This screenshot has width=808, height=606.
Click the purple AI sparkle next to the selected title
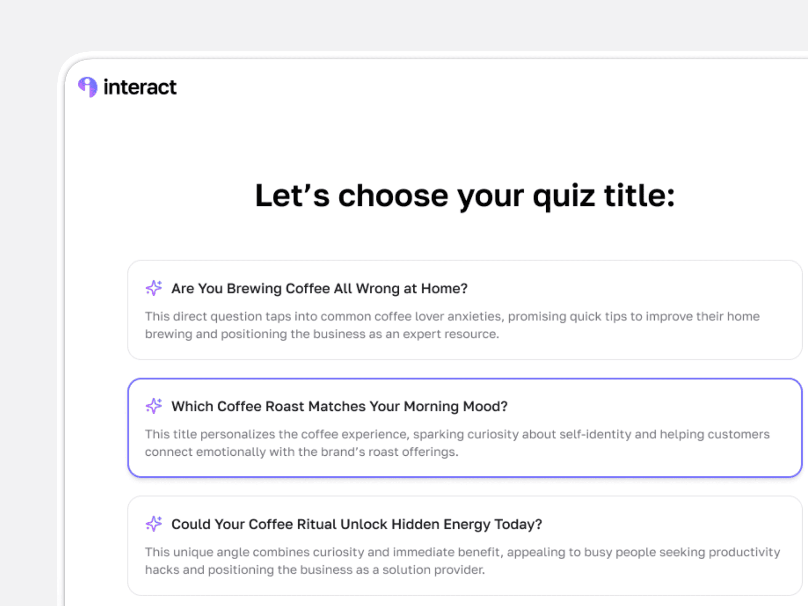154,406
